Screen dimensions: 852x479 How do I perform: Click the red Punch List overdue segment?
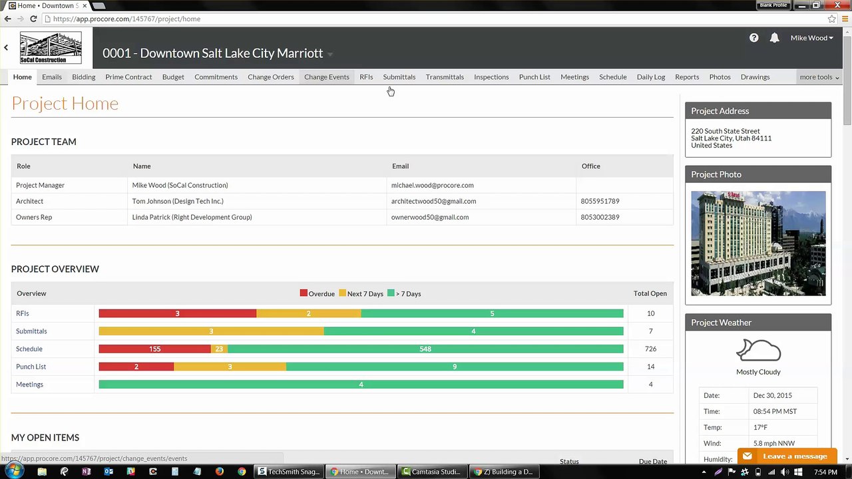point(136,367)
